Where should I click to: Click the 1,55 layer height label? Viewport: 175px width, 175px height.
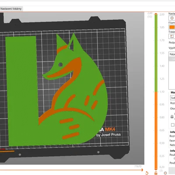click(162, 53)
